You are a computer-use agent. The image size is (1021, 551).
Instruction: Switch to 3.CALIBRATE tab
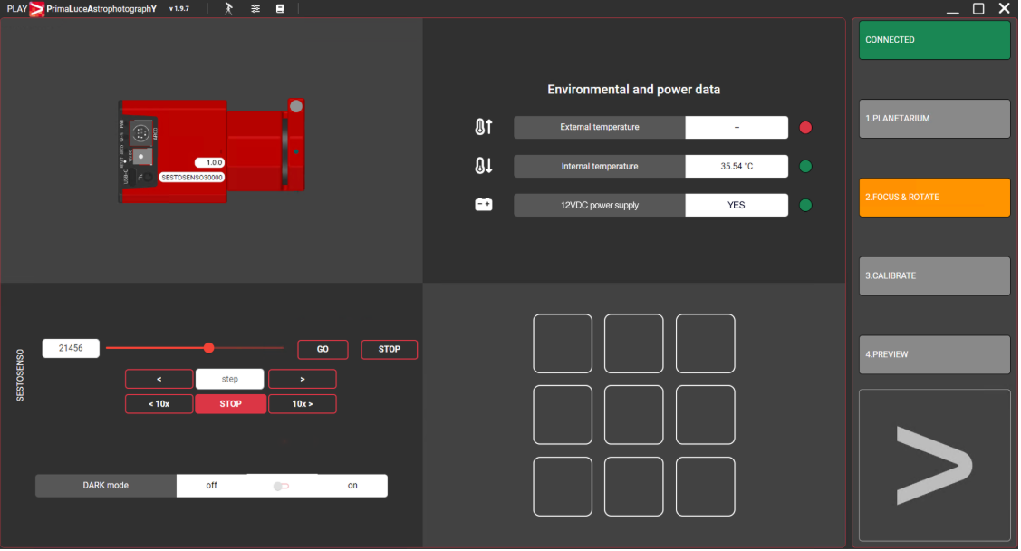click(934, 276)
